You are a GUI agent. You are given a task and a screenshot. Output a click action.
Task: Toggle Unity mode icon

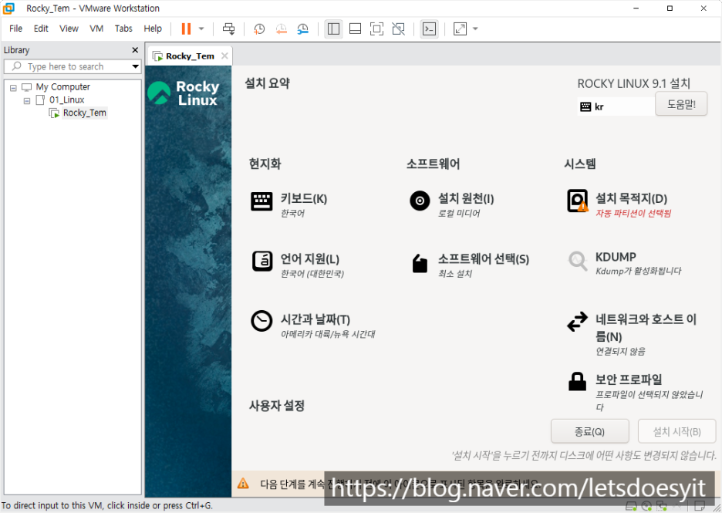click(x=398, y=29)
